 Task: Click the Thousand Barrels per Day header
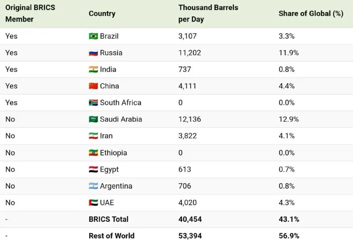(208, 14)
